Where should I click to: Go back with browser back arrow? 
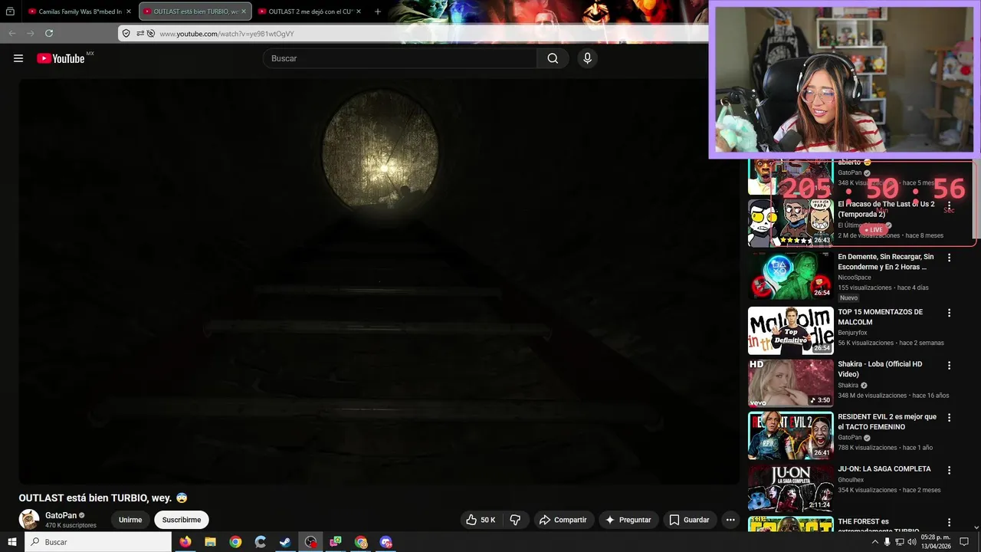[11, 33]
